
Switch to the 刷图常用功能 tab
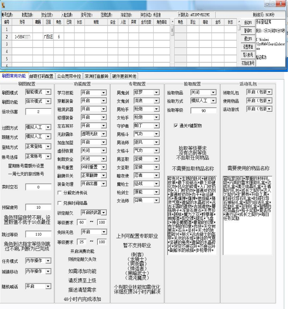14,76
